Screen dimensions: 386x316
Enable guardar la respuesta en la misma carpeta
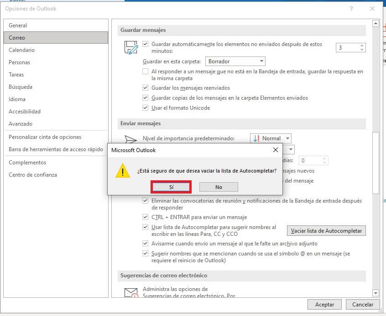pyautogui.click(x=145, y=71)
